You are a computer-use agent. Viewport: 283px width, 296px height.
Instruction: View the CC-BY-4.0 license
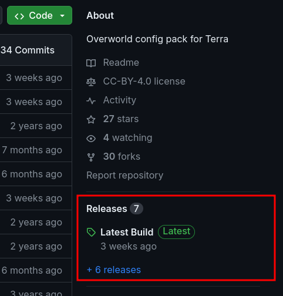click(144, 82)
